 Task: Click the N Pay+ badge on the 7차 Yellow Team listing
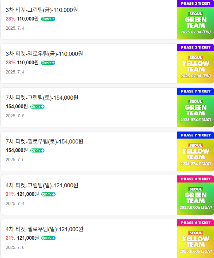coord(37,150)
